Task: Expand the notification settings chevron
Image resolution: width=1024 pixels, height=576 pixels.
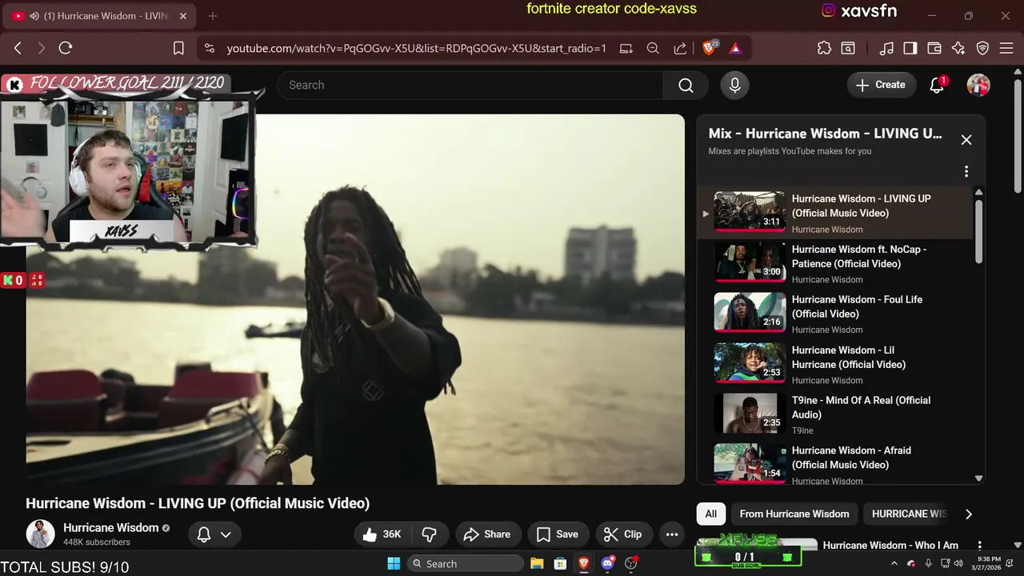Action: click(x=226, y=534)
